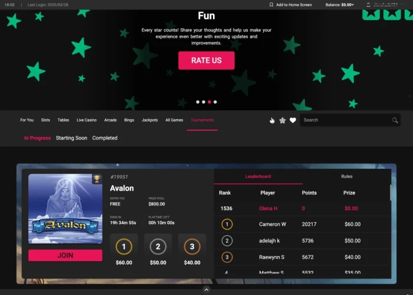Click the search magnifier icon

click(395, 120)
